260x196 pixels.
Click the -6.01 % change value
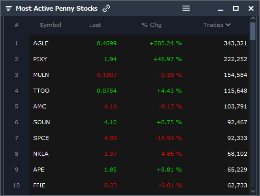[170, 185]
